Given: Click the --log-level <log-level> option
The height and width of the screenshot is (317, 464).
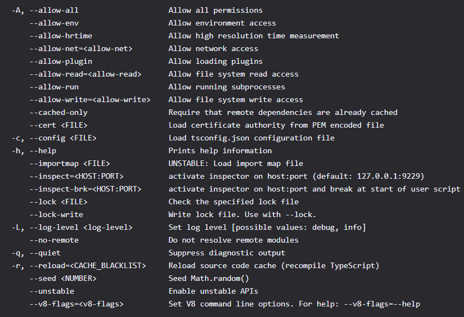Looking at the screenshot, I should click(x=81, y=228).
